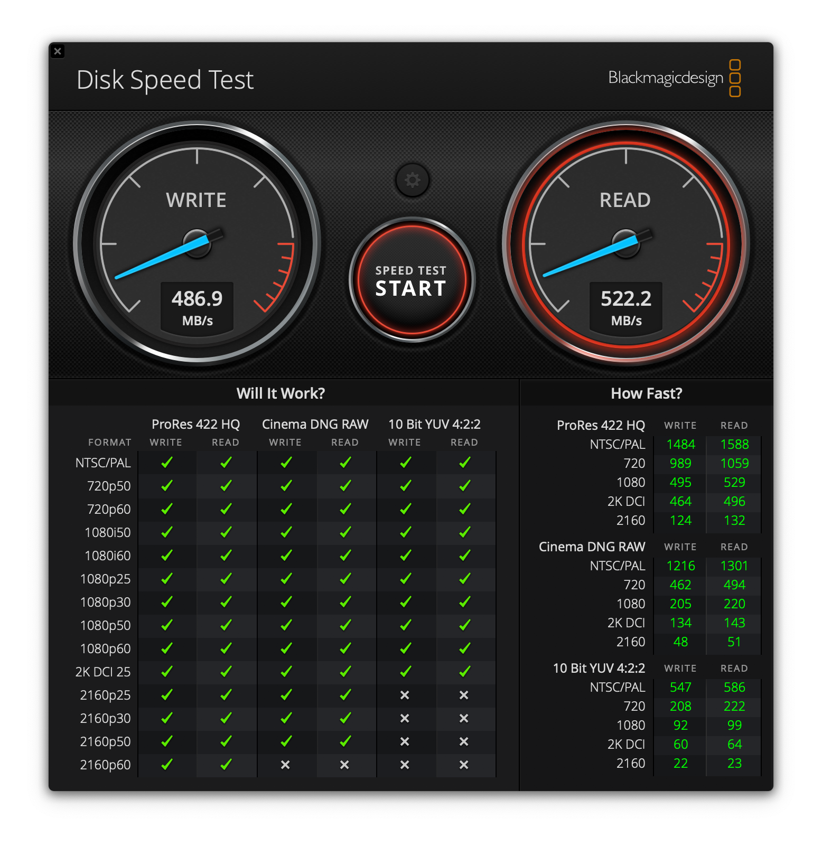Click 10 Bit YUV 1080 write value 92
The image size is (822, 847).
pos(680,725)
